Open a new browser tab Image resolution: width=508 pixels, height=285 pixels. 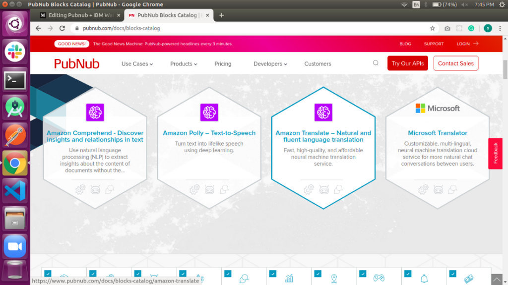(x=222, y=15)
